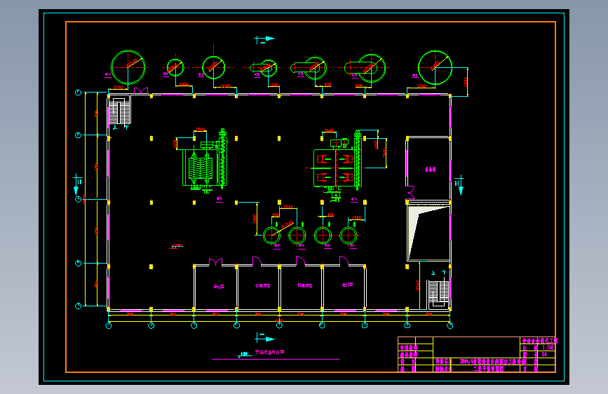Click the magenta room label in the upper-right room

431,170
